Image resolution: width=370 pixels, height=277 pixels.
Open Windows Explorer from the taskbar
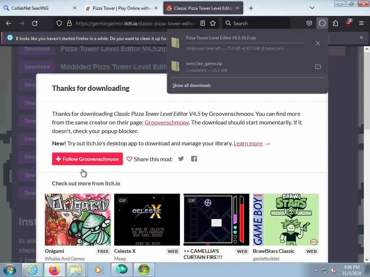(x=76, y=270)
